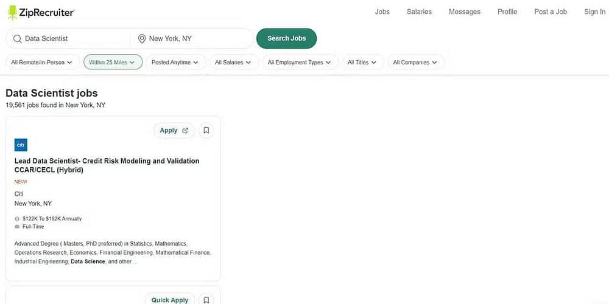Image resolution: width=609 pixels, height=304 pixels.
Task: Click the ZipRecruiter logo
Action: point(41,12)
